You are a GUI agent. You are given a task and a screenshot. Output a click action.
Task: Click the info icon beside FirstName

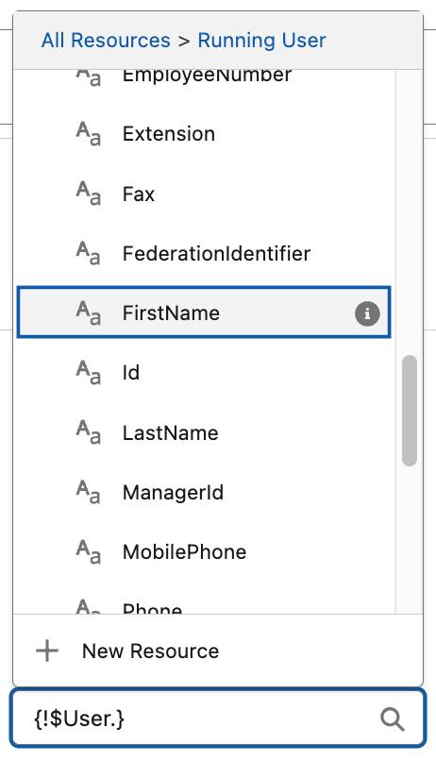coord(367,313)
